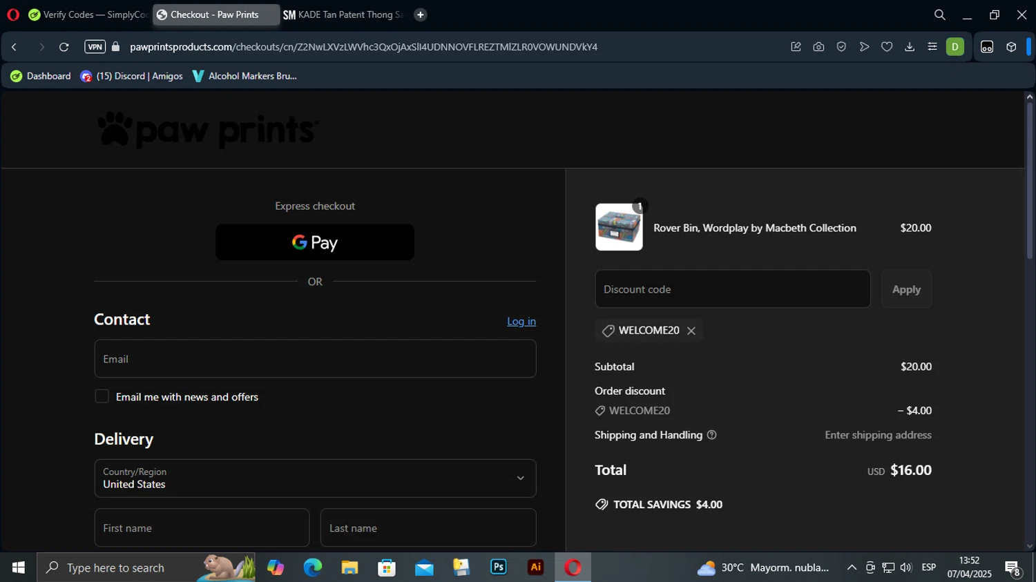Check Email me with news and offers
Screen dimensions: 1036x582
[102, 396]
